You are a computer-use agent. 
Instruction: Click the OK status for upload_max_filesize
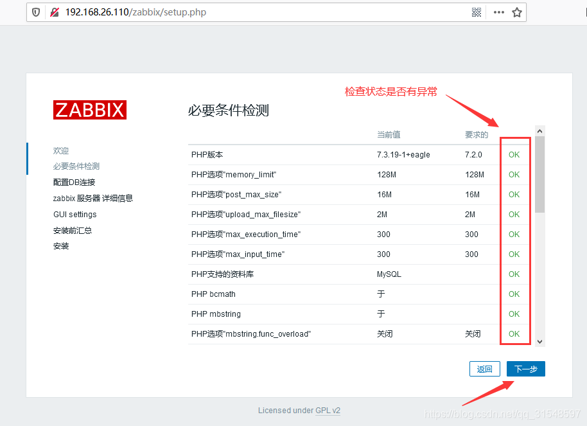coord(514,215)
